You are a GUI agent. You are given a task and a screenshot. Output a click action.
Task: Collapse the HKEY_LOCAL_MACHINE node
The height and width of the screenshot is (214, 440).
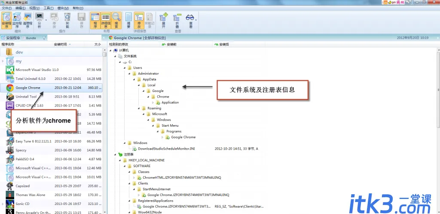pos(120,160)
